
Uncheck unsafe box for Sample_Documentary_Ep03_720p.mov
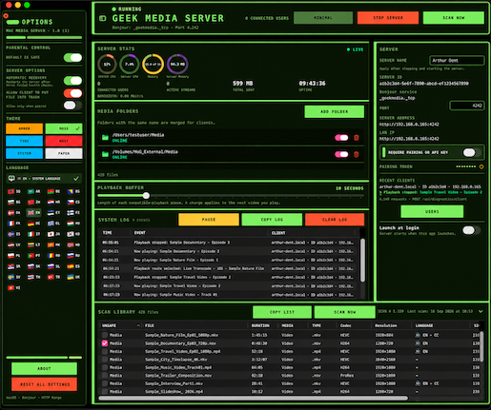tap(105, 343)
